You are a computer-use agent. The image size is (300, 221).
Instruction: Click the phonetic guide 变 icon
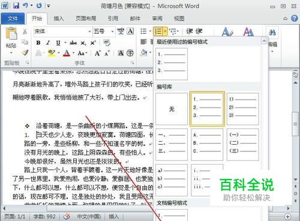pyautogui.click(x=121, y=31)
